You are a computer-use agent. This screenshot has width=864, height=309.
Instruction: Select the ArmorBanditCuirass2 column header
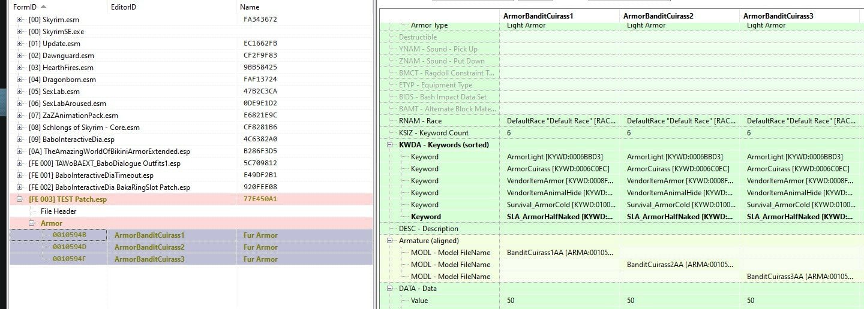(679, 16)
